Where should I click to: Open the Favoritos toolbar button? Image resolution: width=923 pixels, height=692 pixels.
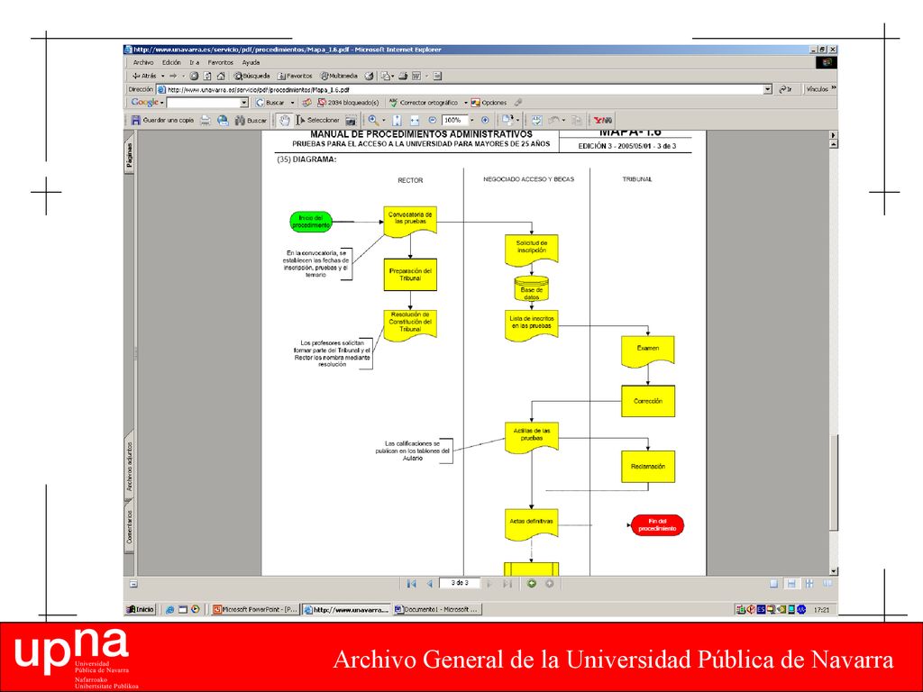point(295,76)
